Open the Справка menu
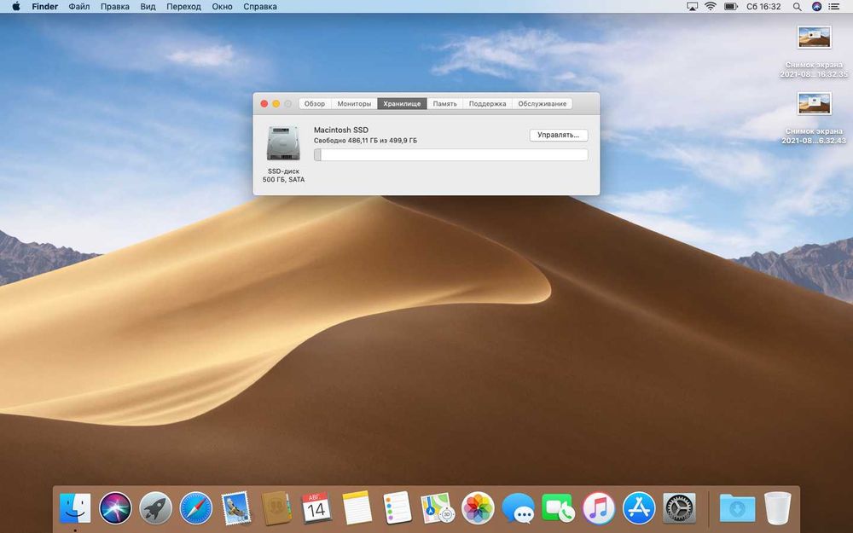The height and width of the screenshot is (533, 853). [x=259, y=7]
